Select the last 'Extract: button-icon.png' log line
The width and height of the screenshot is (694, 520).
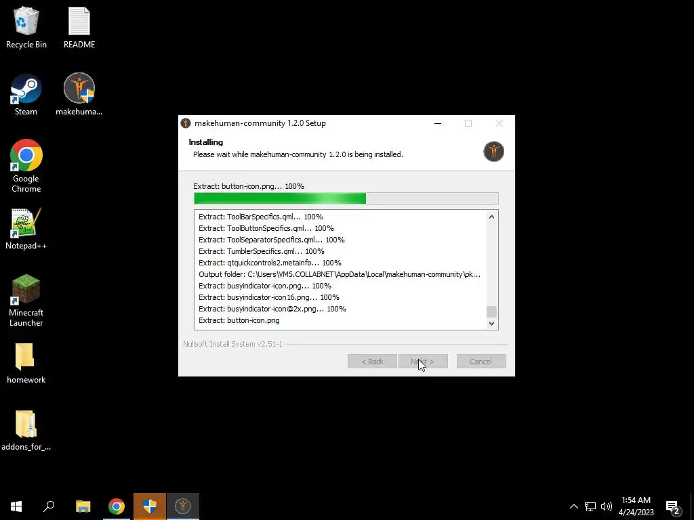(239, 320)
